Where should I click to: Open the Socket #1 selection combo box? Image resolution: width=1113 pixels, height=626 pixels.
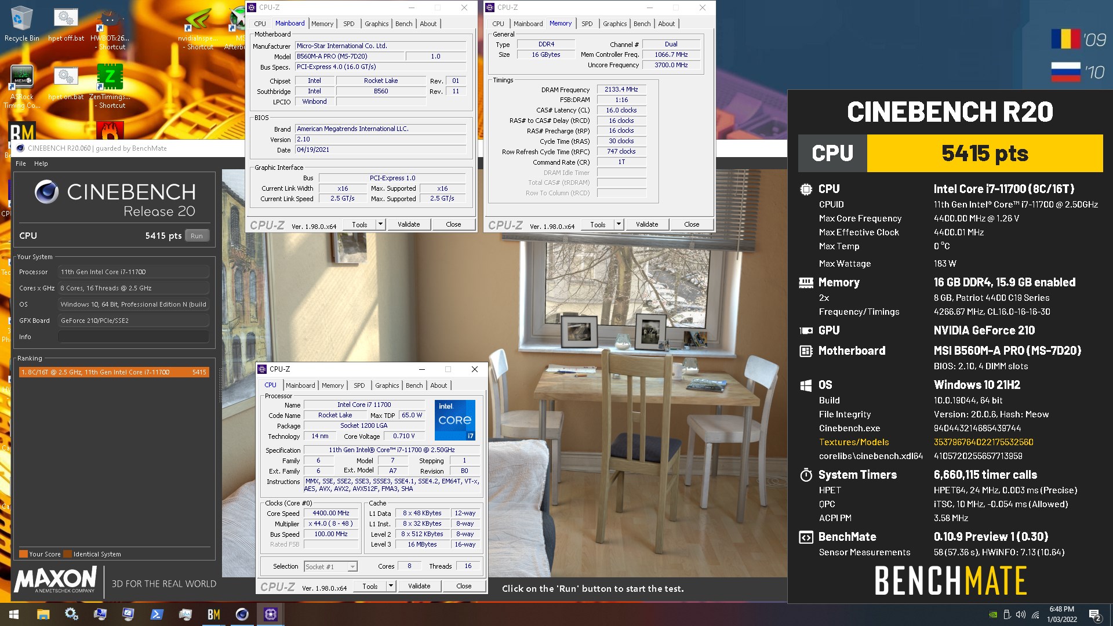[x=330, y=566]
